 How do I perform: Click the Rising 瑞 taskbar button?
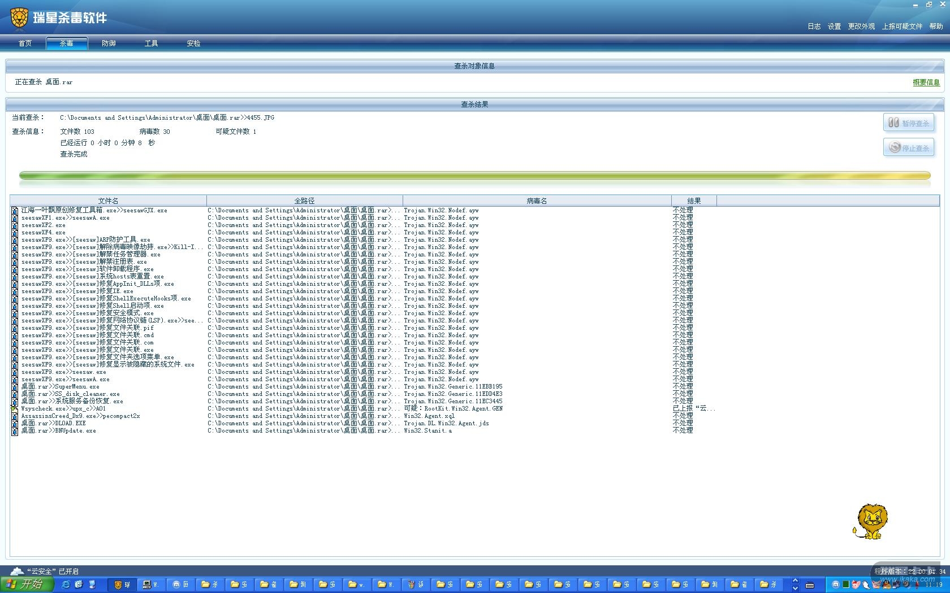coord(123,585)
